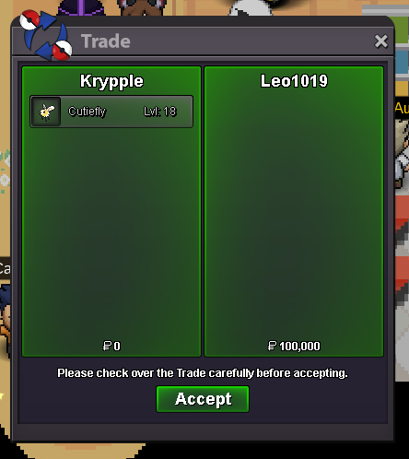
Task: Select the Cutiefly sprite icon
Action: coord(46,112)
